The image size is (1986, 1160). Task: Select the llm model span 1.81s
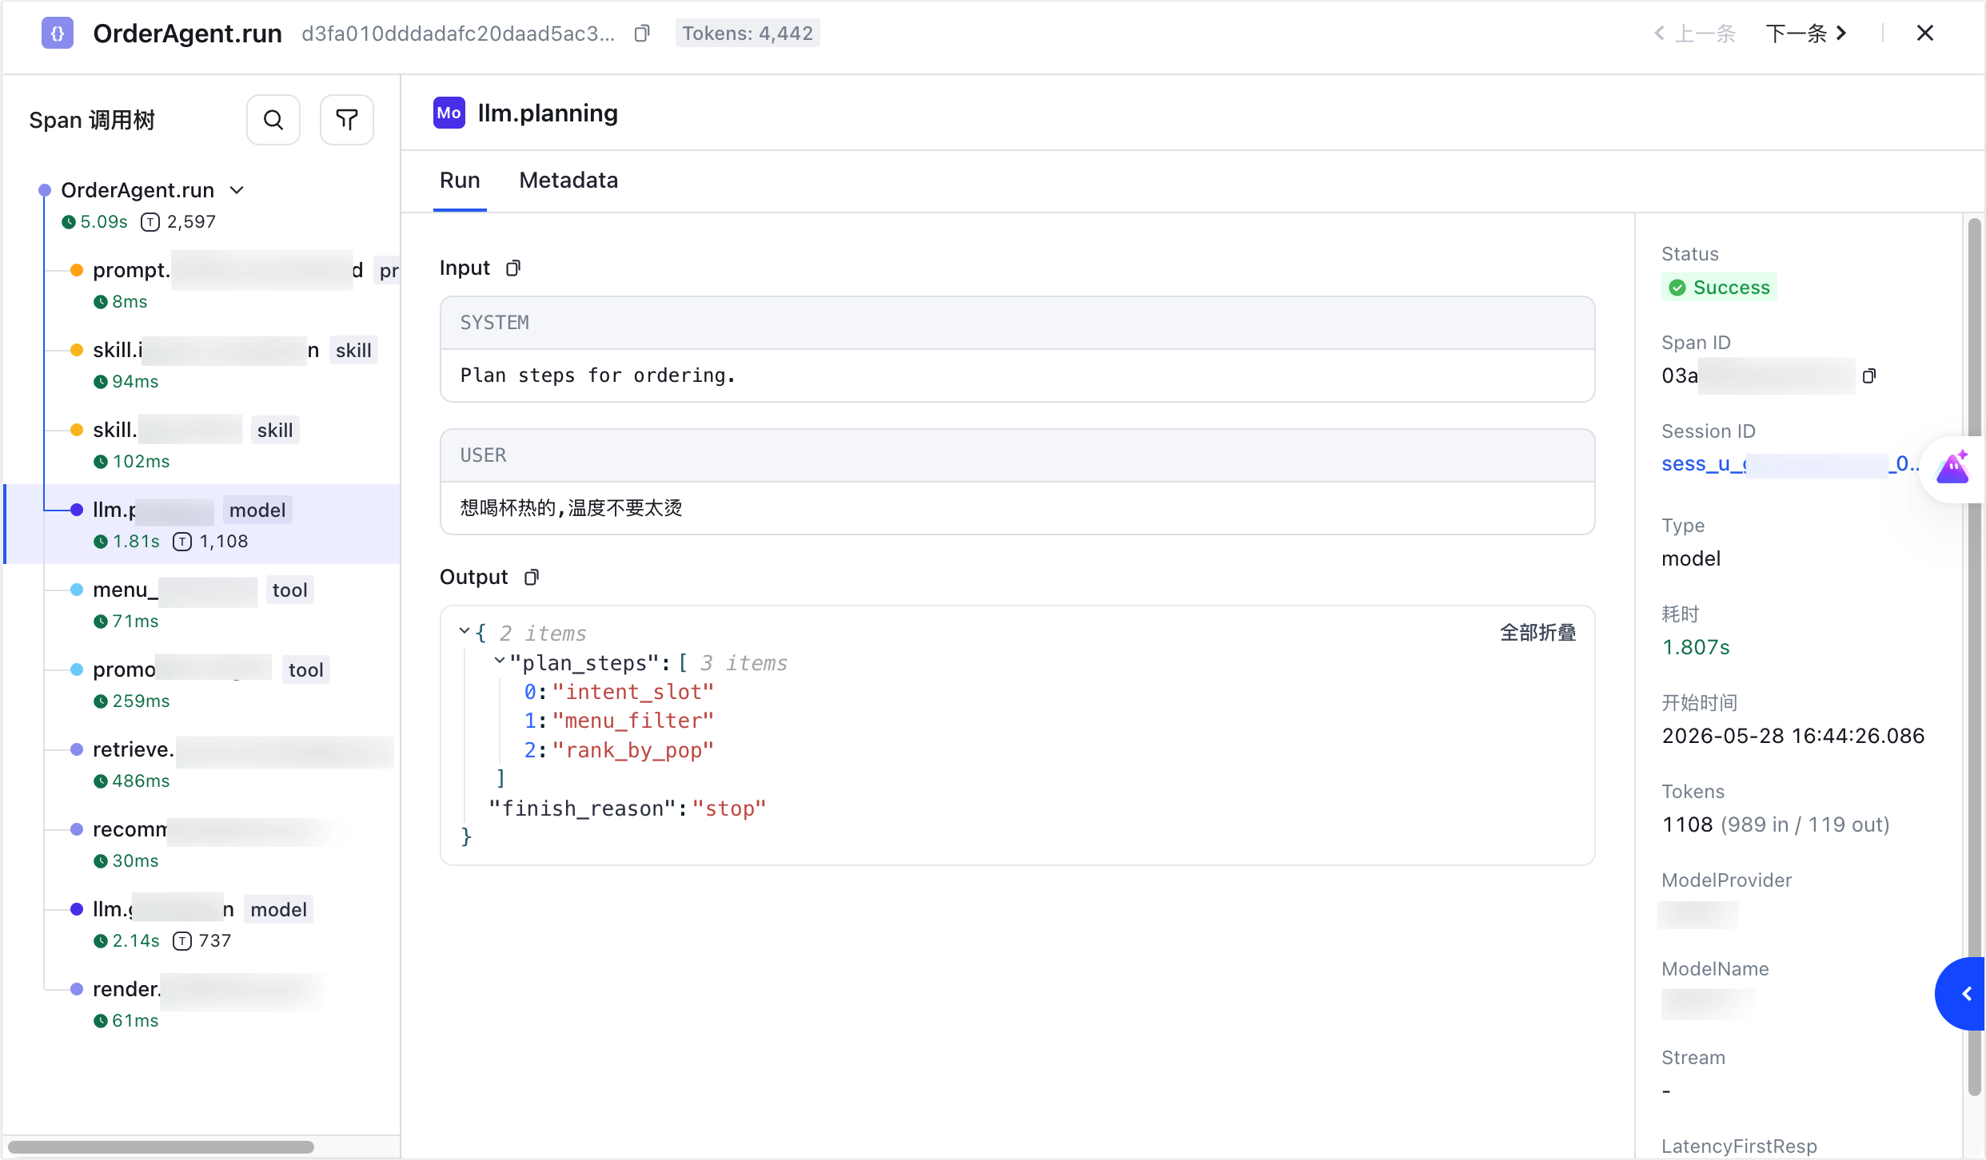coord(203,524)
